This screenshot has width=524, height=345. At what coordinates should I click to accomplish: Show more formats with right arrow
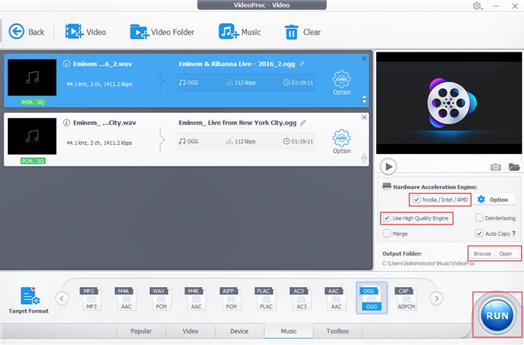click(x=436, y=298)
